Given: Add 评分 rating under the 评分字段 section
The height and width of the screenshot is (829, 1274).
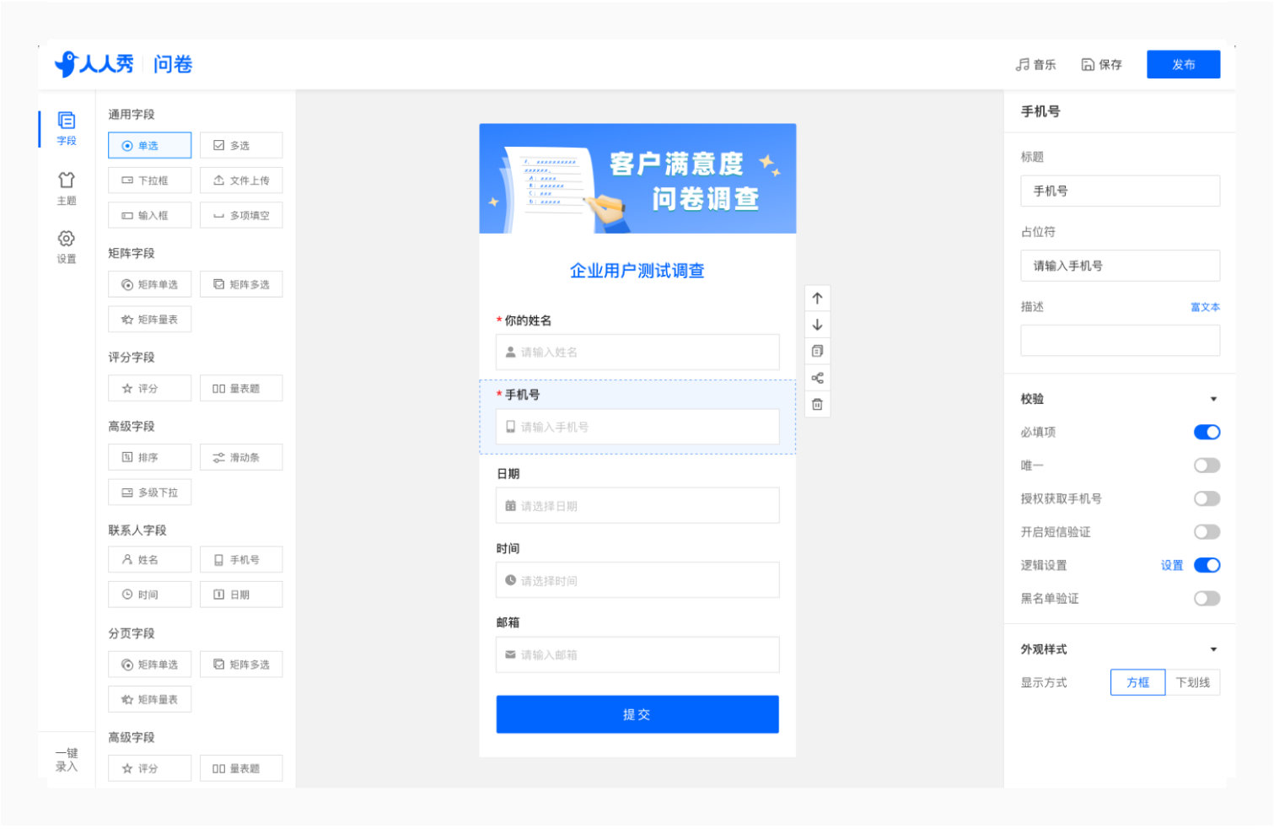Looking at the screenshot, I should (x=149, y=388).
